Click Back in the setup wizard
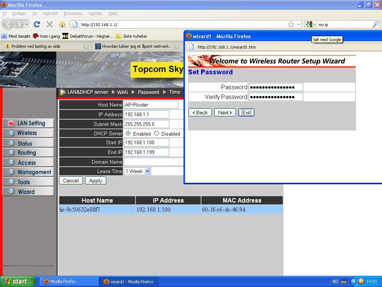The width and height of the screenshot is (382, 287). (200, 112)
